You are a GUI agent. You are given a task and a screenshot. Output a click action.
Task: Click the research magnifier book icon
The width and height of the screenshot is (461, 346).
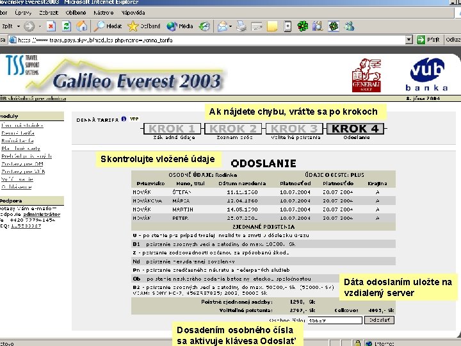pyautogui.click(x=318, y=26)
